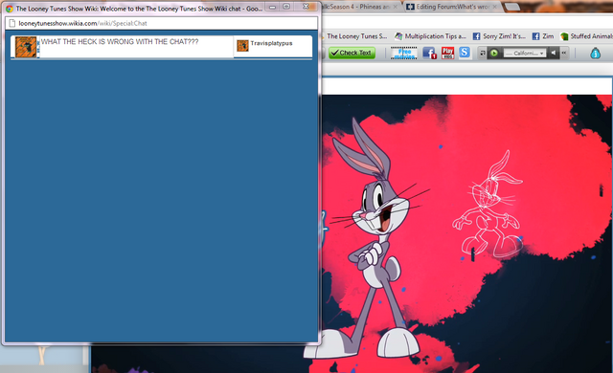Open the red Play video toolbar icon
This screenshot has width=613, height=373.
pos(447,53)
